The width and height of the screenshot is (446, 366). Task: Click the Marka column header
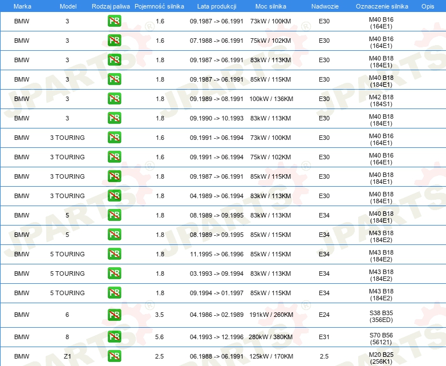pyautogui.click(x=22, y=6)
